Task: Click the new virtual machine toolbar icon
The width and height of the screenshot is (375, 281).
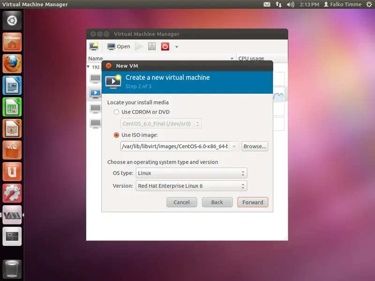Action: click(94, 46)
